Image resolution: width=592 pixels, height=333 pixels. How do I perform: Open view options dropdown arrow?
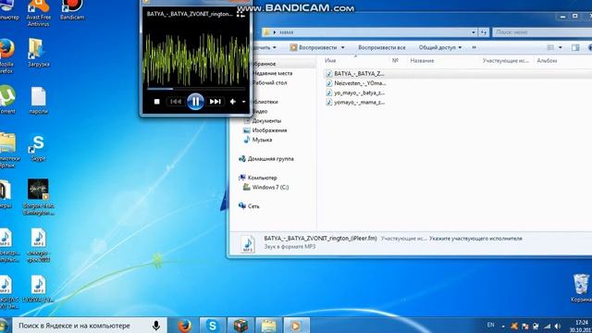tap(561, 47)
